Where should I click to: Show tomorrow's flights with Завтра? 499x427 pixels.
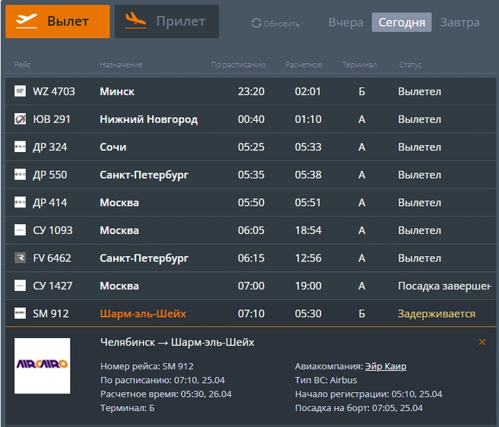[459, 22]
